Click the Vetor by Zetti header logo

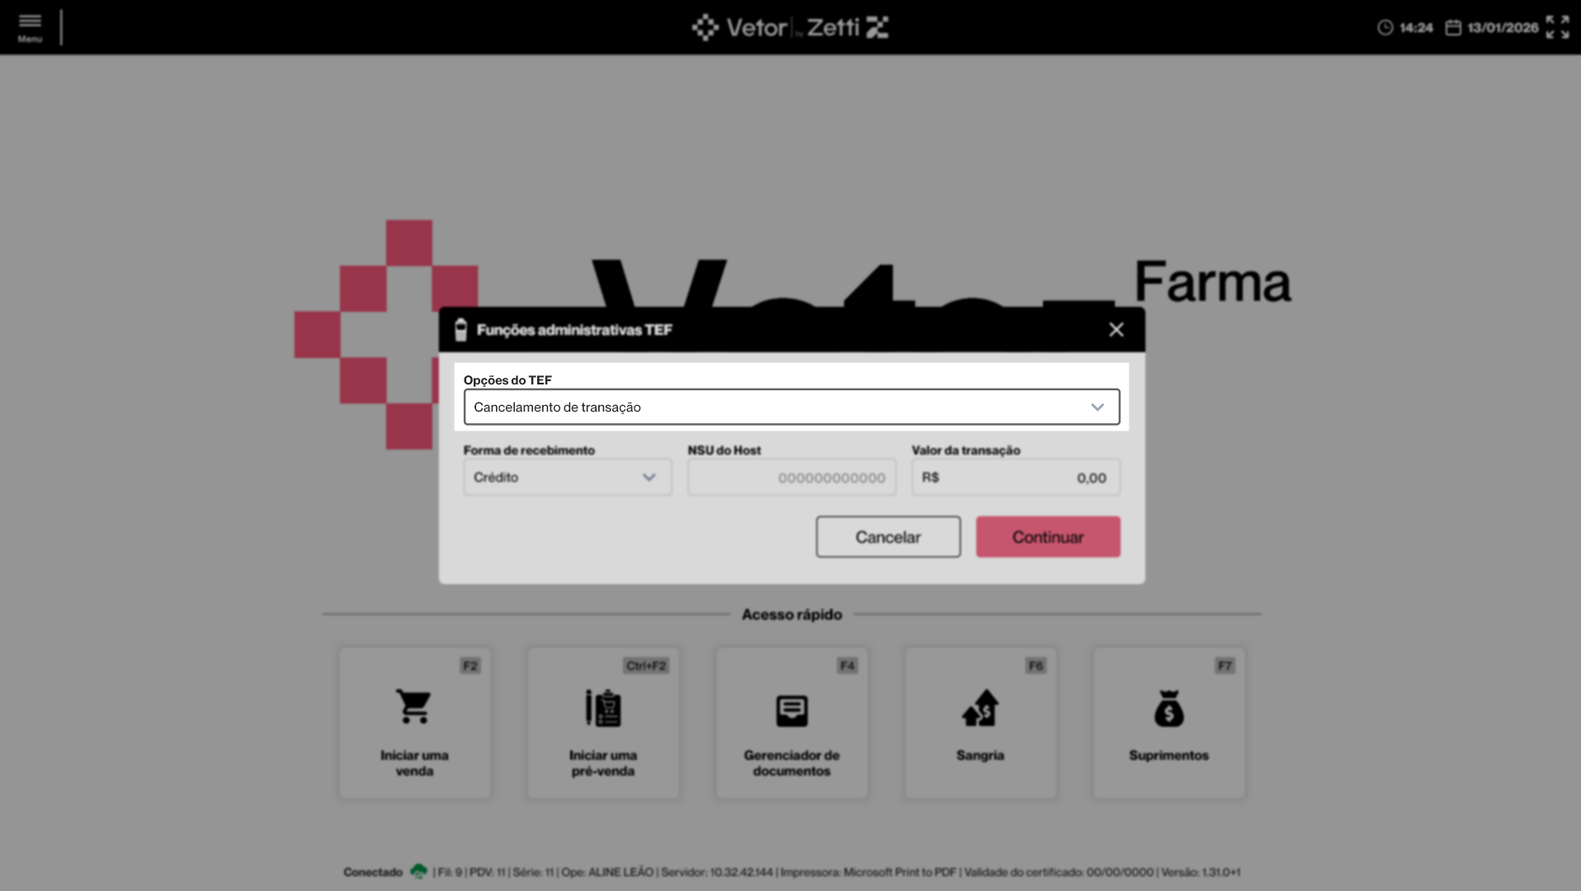[x=790, y=27]
